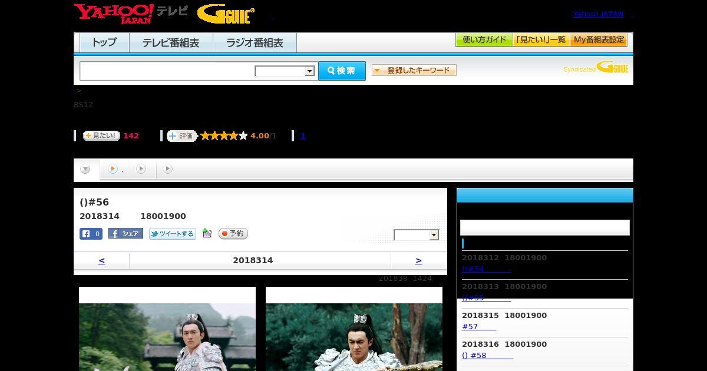
Task: Click the Facebook シェア button
Action: point(125,234)
